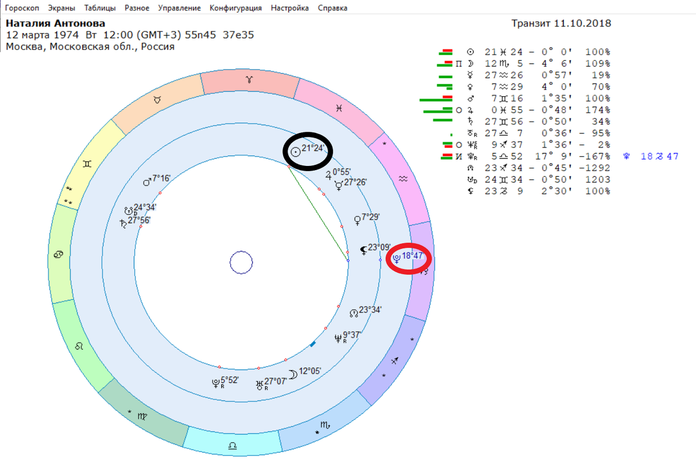The image size is (696, 470).
Task: Click the Moon crescent at 12°05'
Action: tap(293, 374)
